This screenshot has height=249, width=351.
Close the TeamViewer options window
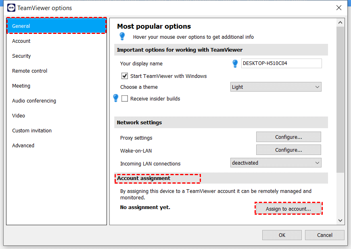339,8
